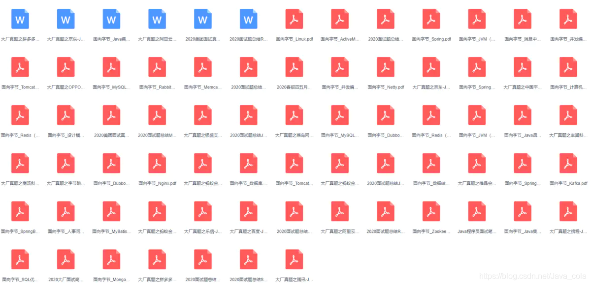This screenshot has height=285, width=591.
Task: Open the 面向字节_Linux.pdf file icon
Action: (295, 19)
